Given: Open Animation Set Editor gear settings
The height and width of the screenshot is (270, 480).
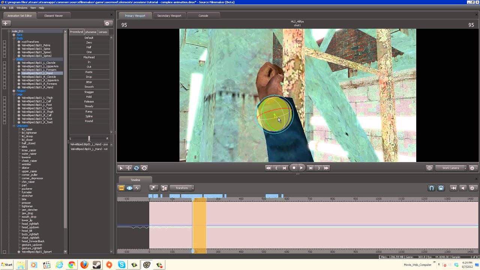Looking at the screenshot, I should click(107, 23).
